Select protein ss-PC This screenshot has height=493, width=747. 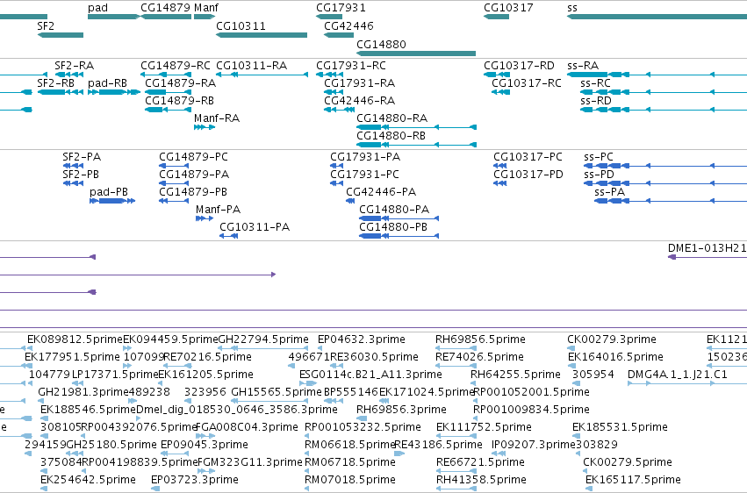(599, 157)
